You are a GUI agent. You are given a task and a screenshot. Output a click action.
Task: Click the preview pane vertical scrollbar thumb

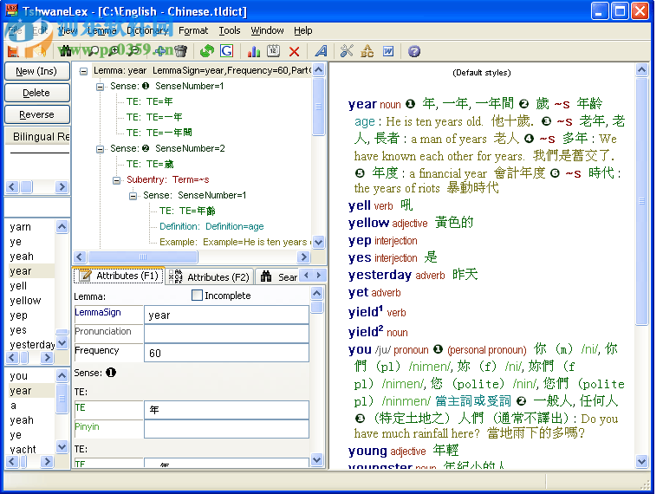click(642, 201)
